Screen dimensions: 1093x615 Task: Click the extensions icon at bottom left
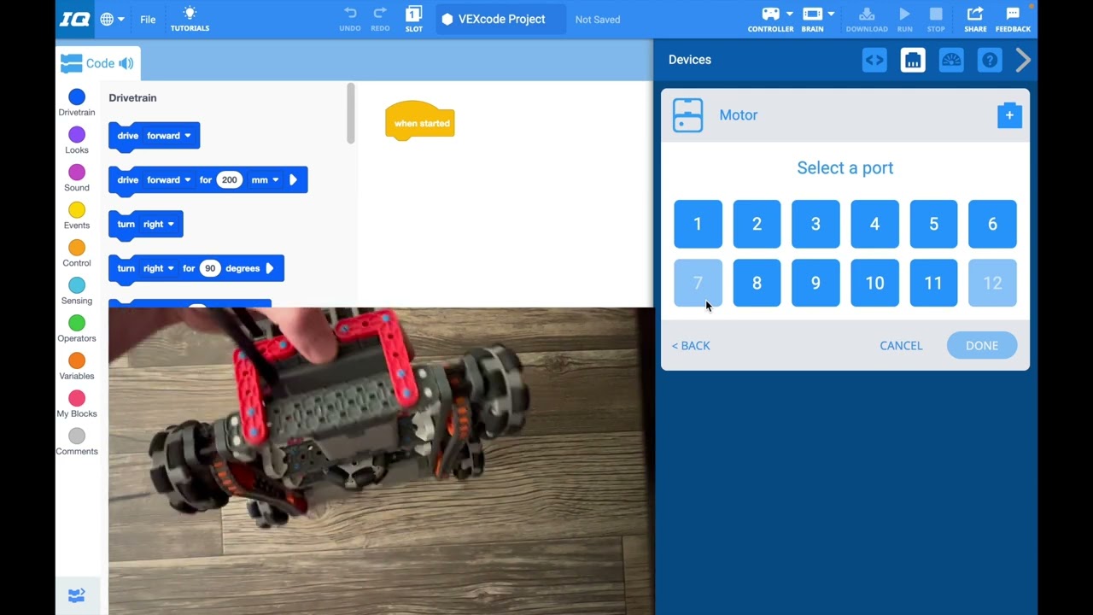click(77, 595)
